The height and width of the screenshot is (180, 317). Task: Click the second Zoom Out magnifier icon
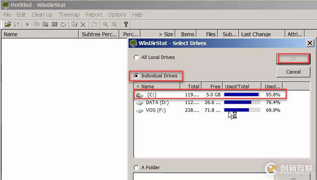[x=114, y=25]
